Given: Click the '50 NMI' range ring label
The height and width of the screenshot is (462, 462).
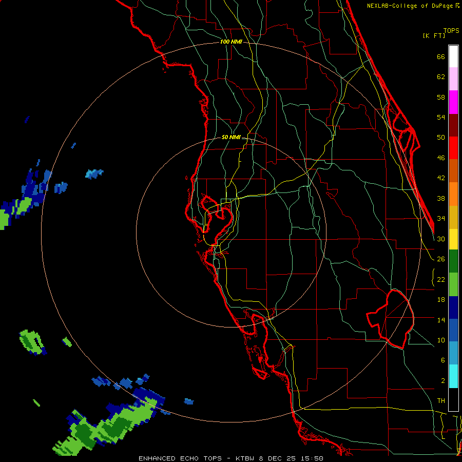Looking at the screenshot, I should pyautogui.click(x=231, y=137).
